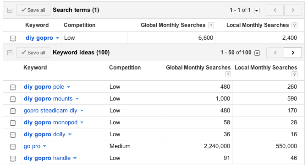Viewport: 308px width, 165px height.
Task: Sort Keyword ideas by Local Monthly Searches header
Action: click(x=266, y=68)
